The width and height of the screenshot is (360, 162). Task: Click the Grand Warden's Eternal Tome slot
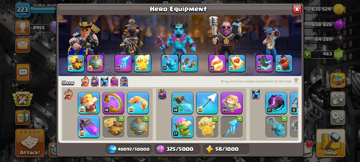point(236,63)
